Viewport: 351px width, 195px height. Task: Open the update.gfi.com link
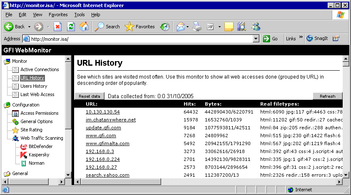[x=103, y=128]
